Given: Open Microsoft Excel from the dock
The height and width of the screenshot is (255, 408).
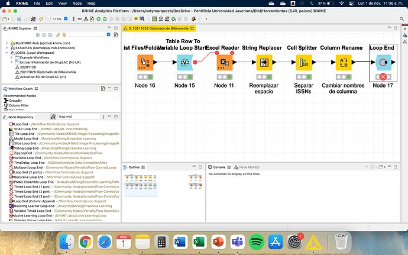Looking at the screenshot, I should (x=200, y=242).
